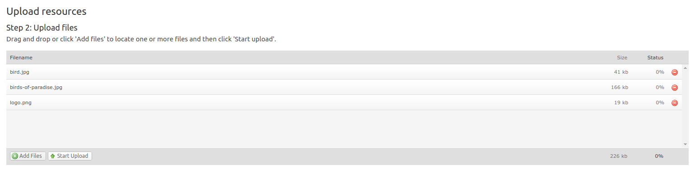
Task: Click the Filename column header
Action: click(x=21, y=58)
